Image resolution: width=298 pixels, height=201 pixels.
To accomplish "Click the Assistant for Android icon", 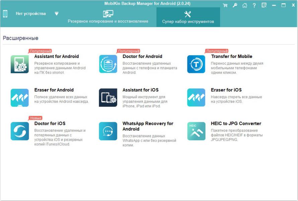I will click(x=20, y=64).
